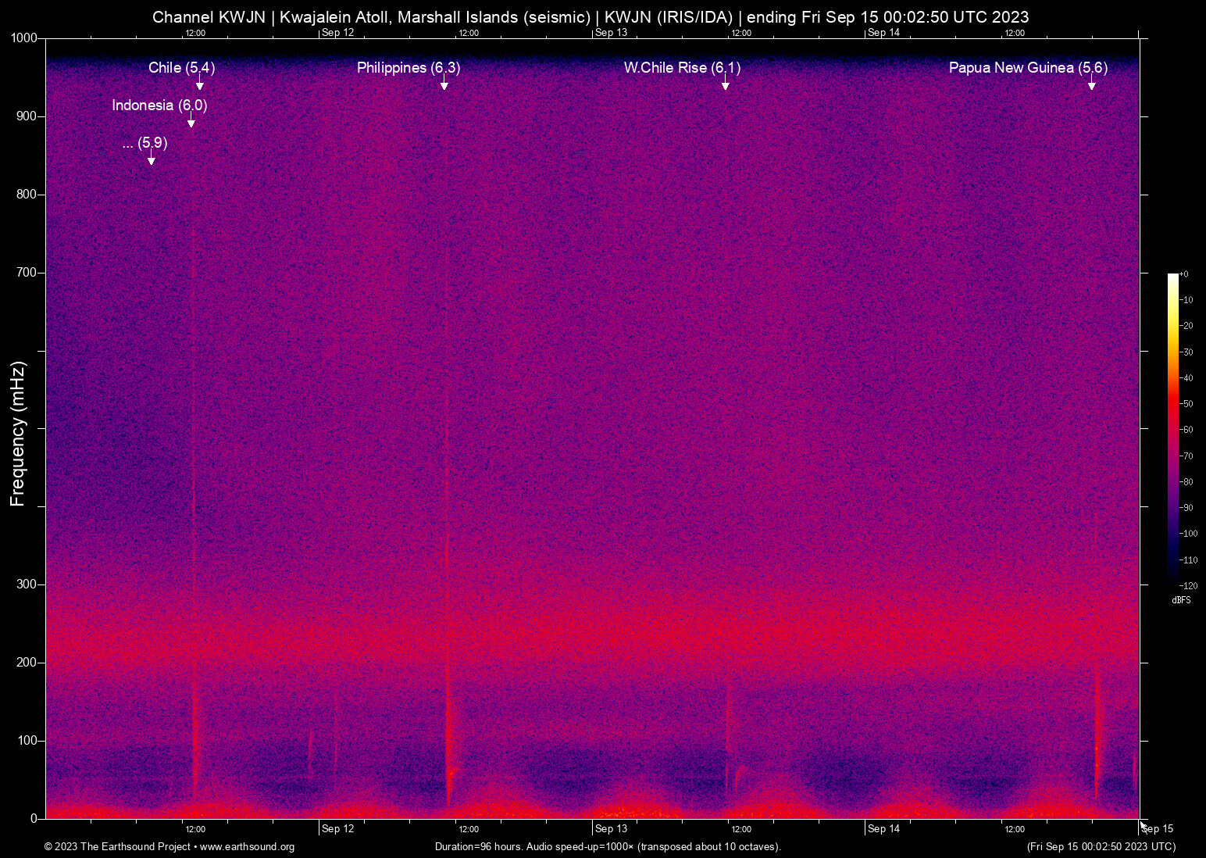Click the W.Chile Rise (6.1) event label

[681, 68]
